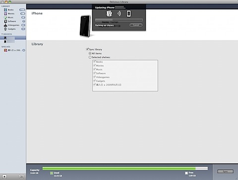Open the Music shelf icon in sidebar

tap(5, 17)
